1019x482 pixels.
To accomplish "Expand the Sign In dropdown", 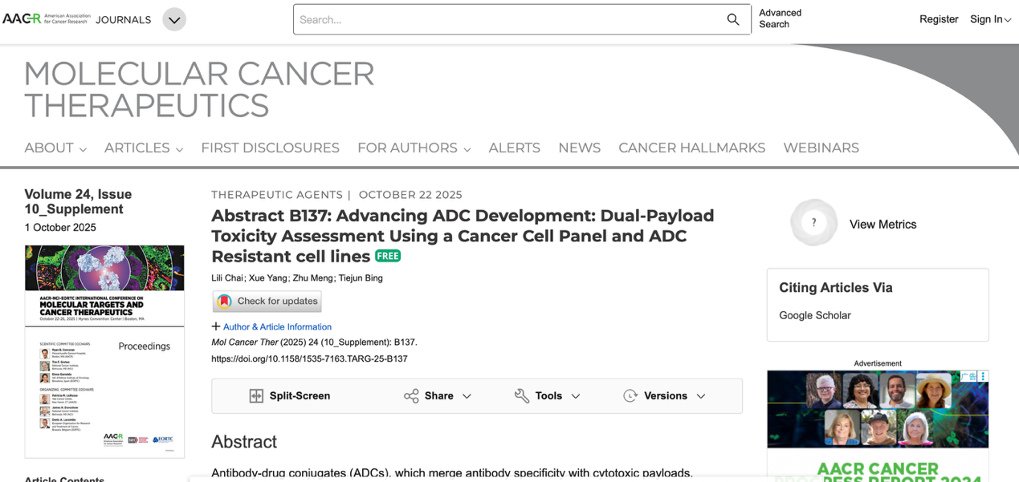I will click(990, 19).
